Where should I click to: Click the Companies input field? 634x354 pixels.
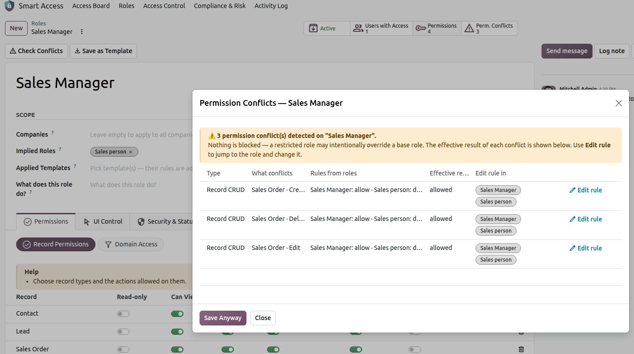pyautogui.click(x=141, y=135)
